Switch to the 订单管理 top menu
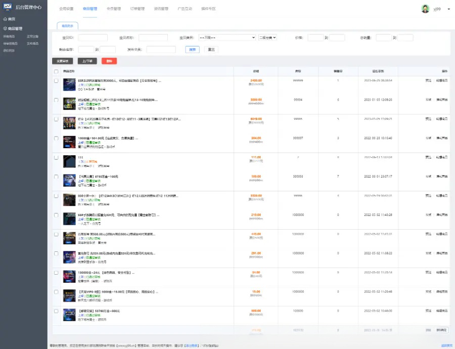Screen dimensions: 455x349 click(137, 9)
